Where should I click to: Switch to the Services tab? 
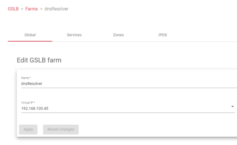click(x=74, y=35)
